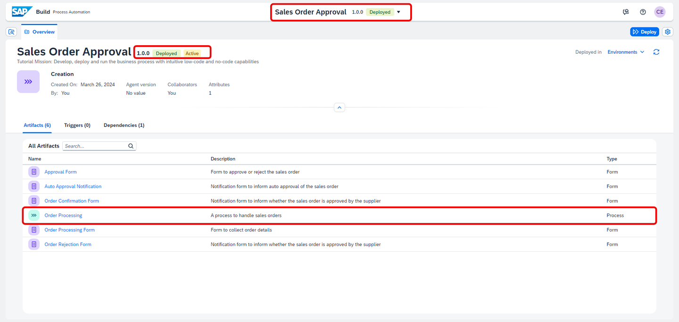Click the Name column header
The height and width of the screenshot is (322, 679).
(35, 159)
